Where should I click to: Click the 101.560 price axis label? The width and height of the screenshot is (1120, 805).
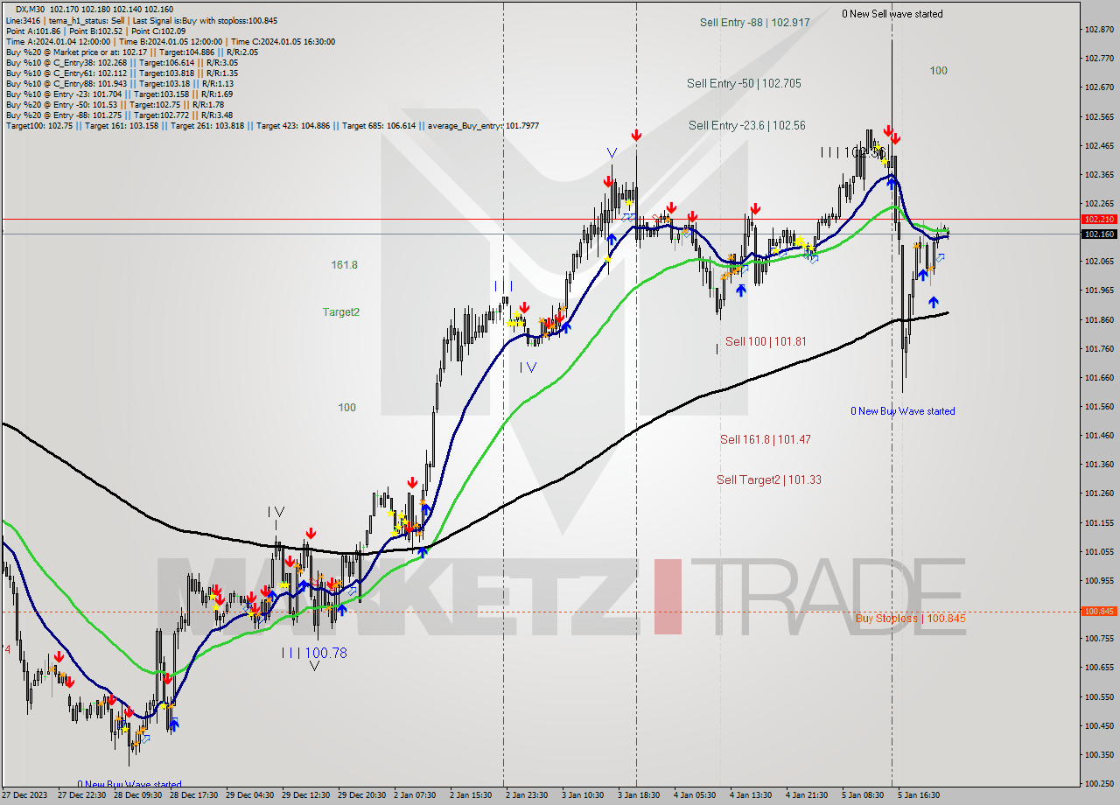1098,407
